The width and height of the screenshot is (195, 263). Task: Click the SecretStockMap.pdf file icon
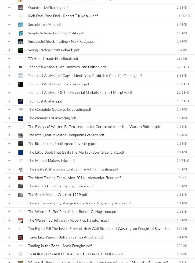pyautogui.click(x=21, y=25)
